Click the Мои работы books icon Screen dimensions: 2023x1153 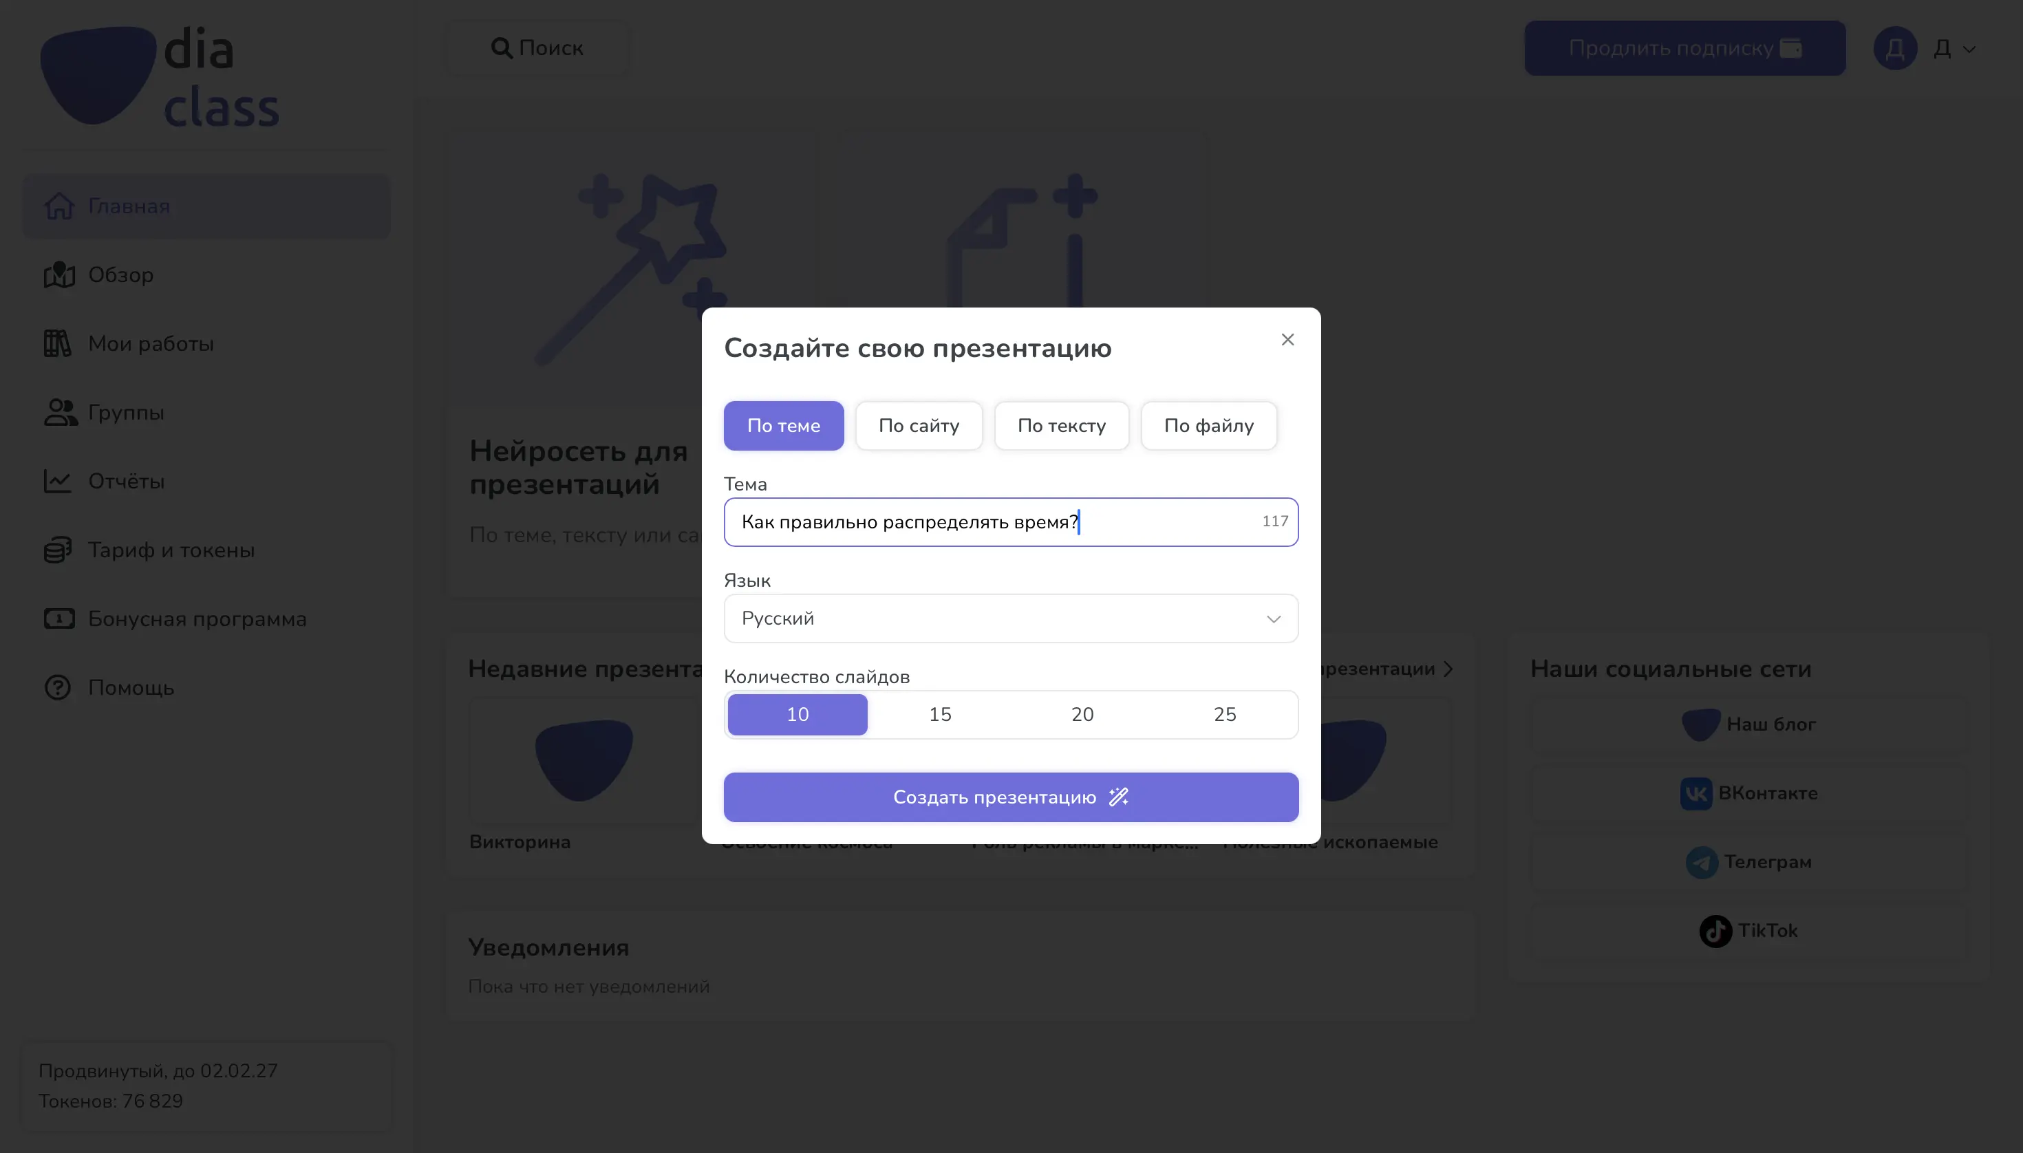(x=57, y=344)
